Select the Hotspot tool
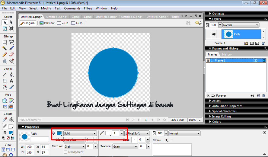The height and width of the screenshot is (157, 268). point(5,101)
